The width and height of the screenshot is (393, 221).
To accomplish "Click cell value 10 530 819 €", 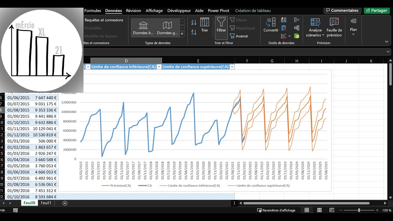I will point(44,135).
